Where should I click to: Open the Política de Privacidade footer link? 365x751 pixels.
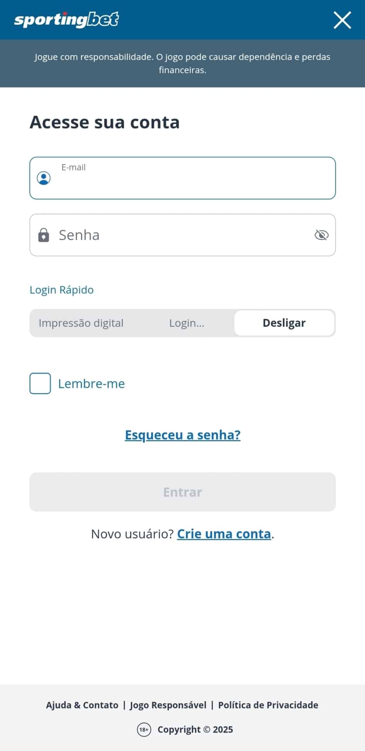(268, 705)
